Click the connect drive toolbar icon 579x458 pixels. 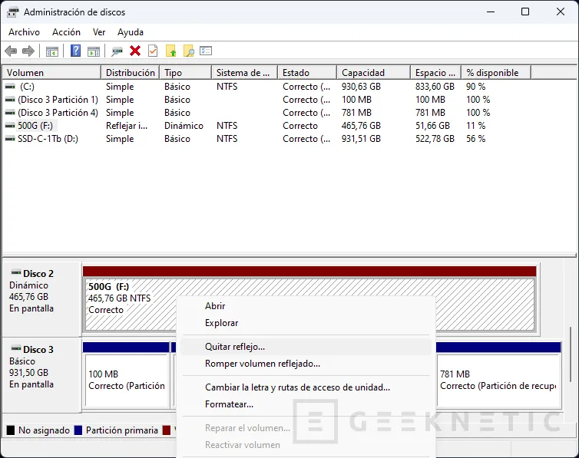[x=117, y=51]
